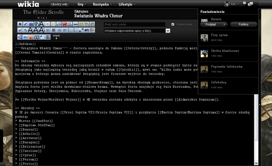
Task: Click the nowiki (crossed-out W) icon
Action: [x=64, y=24]
